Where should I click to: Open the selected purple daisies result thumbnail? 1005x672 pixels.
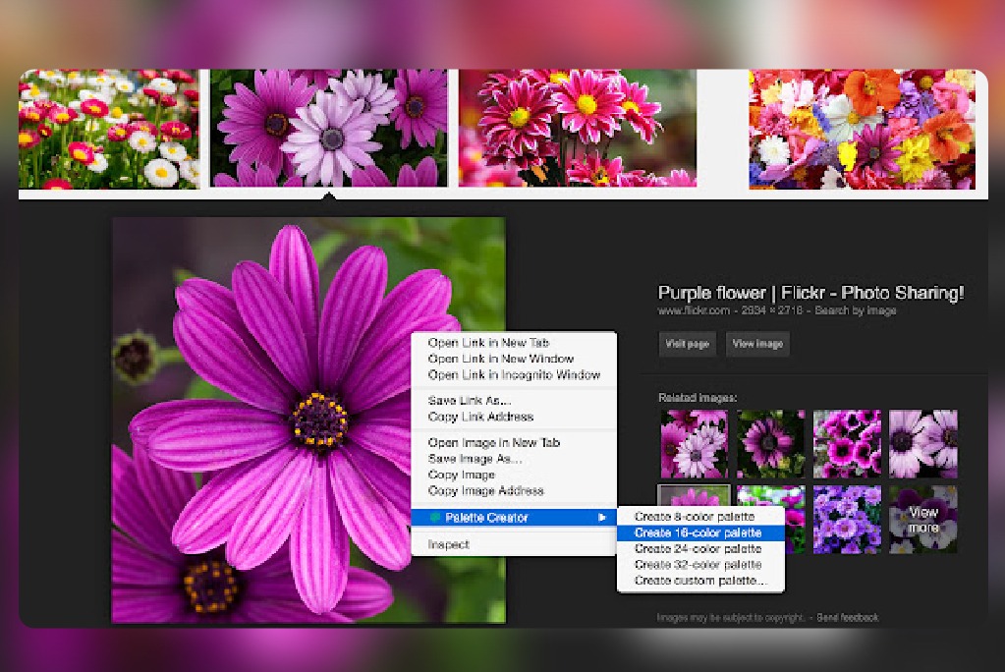[x=329, y=129]
